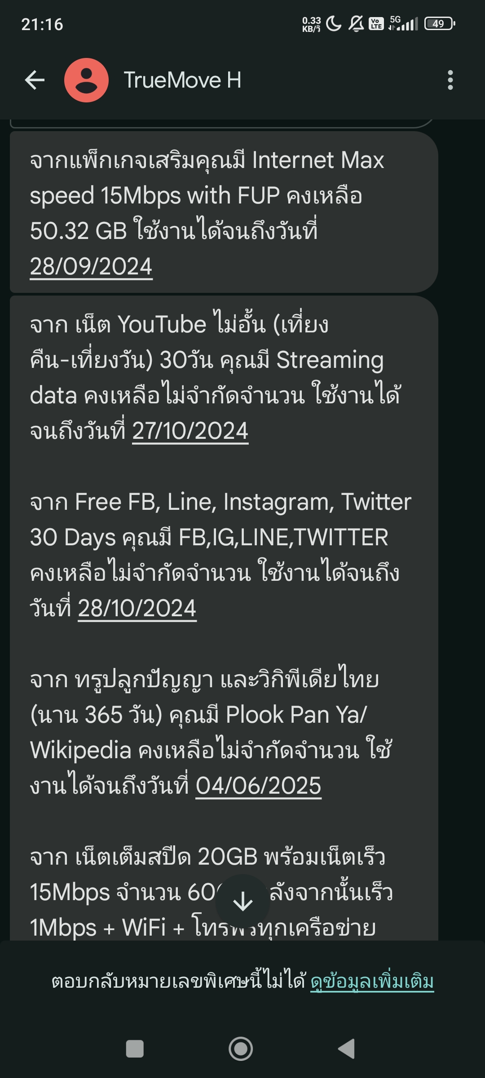Tap the TrueMove H conversation title
Image resolution: width=485 pixels, height=1078 pixels.
coord(183,80)
